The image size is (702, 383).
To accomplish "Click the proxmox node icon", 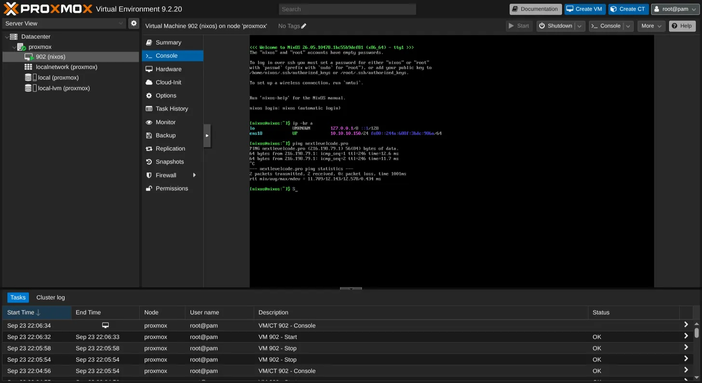I will tap(22, 47).
